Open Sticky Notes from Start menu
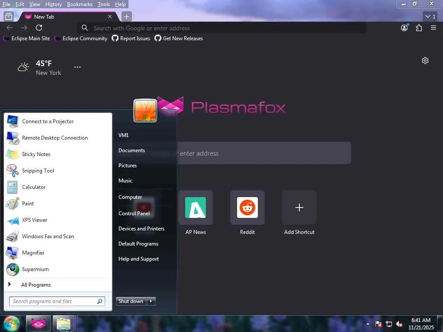Viewport: 443px width, 332px height. tap(58, 154)
